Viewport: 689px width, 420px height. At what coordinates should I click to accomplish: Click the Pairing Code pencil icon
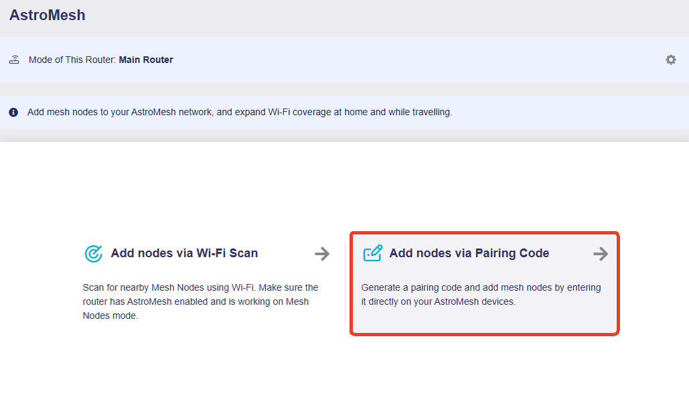pyautogui.click(x=372, y=253)
